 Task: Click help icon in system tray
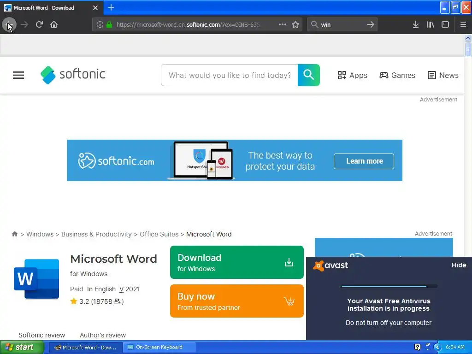tap(417, 347)
